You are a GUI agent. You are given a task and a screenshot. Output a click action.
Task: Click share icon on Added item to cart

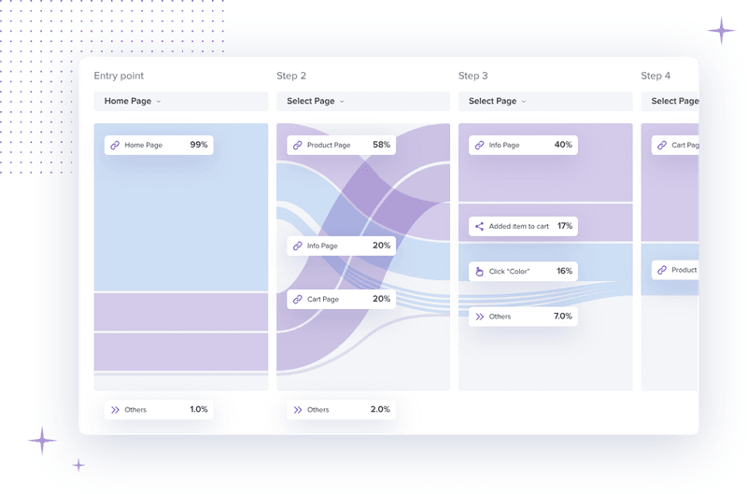(479, 227)
